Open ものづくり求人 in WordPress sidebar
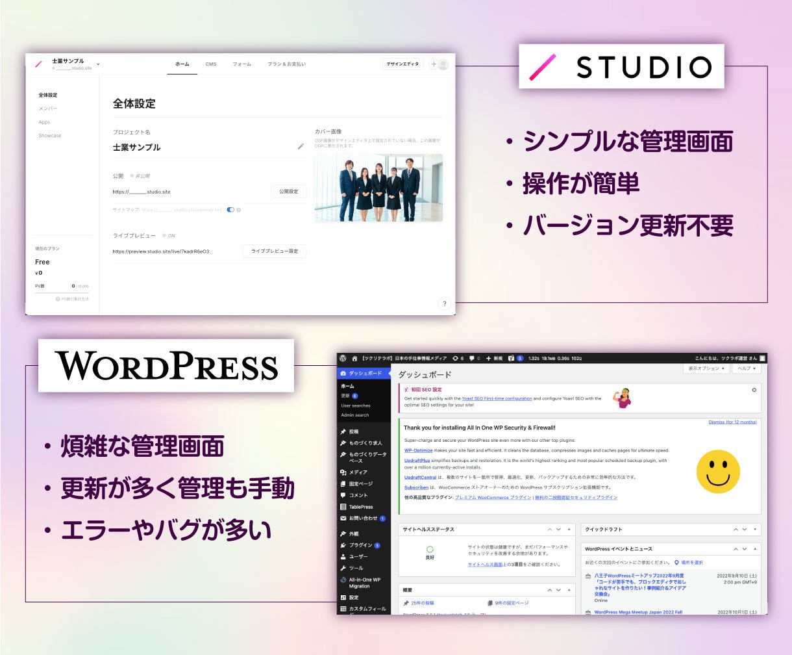Image resolution: width=792 pixels, height=655 pixels. pyautogui.click(x=364, y=443)
